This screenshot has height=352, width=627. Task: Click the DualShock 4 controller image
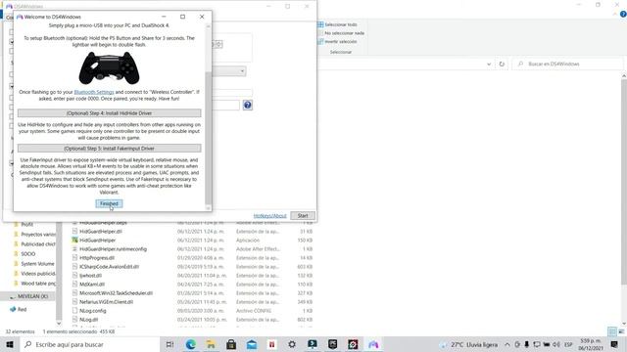coord(109,67)
